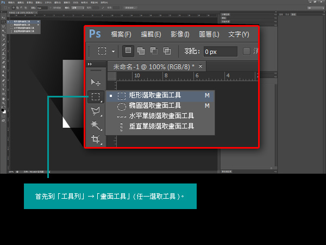Click the white background color swatch
This screenshot has width=326, height=245.
pyautogui.click(x=4, y=112)
